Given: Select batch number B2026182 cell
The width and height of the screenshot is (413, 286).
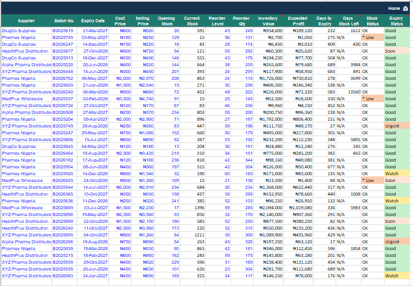Looking at the screenshot, I should point(64,160).
